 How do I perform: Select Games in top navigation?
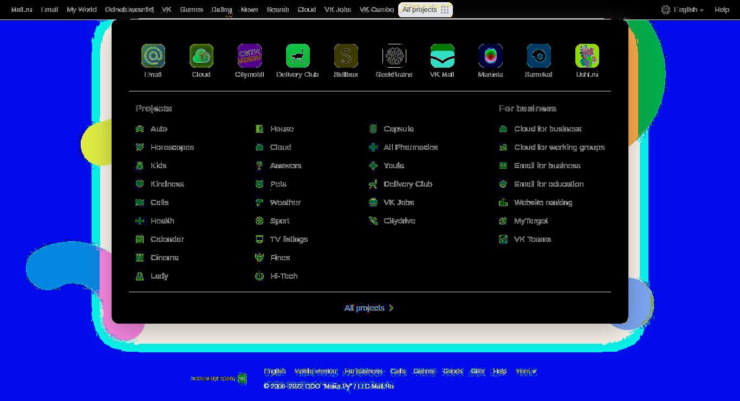(x=191, y=10)
